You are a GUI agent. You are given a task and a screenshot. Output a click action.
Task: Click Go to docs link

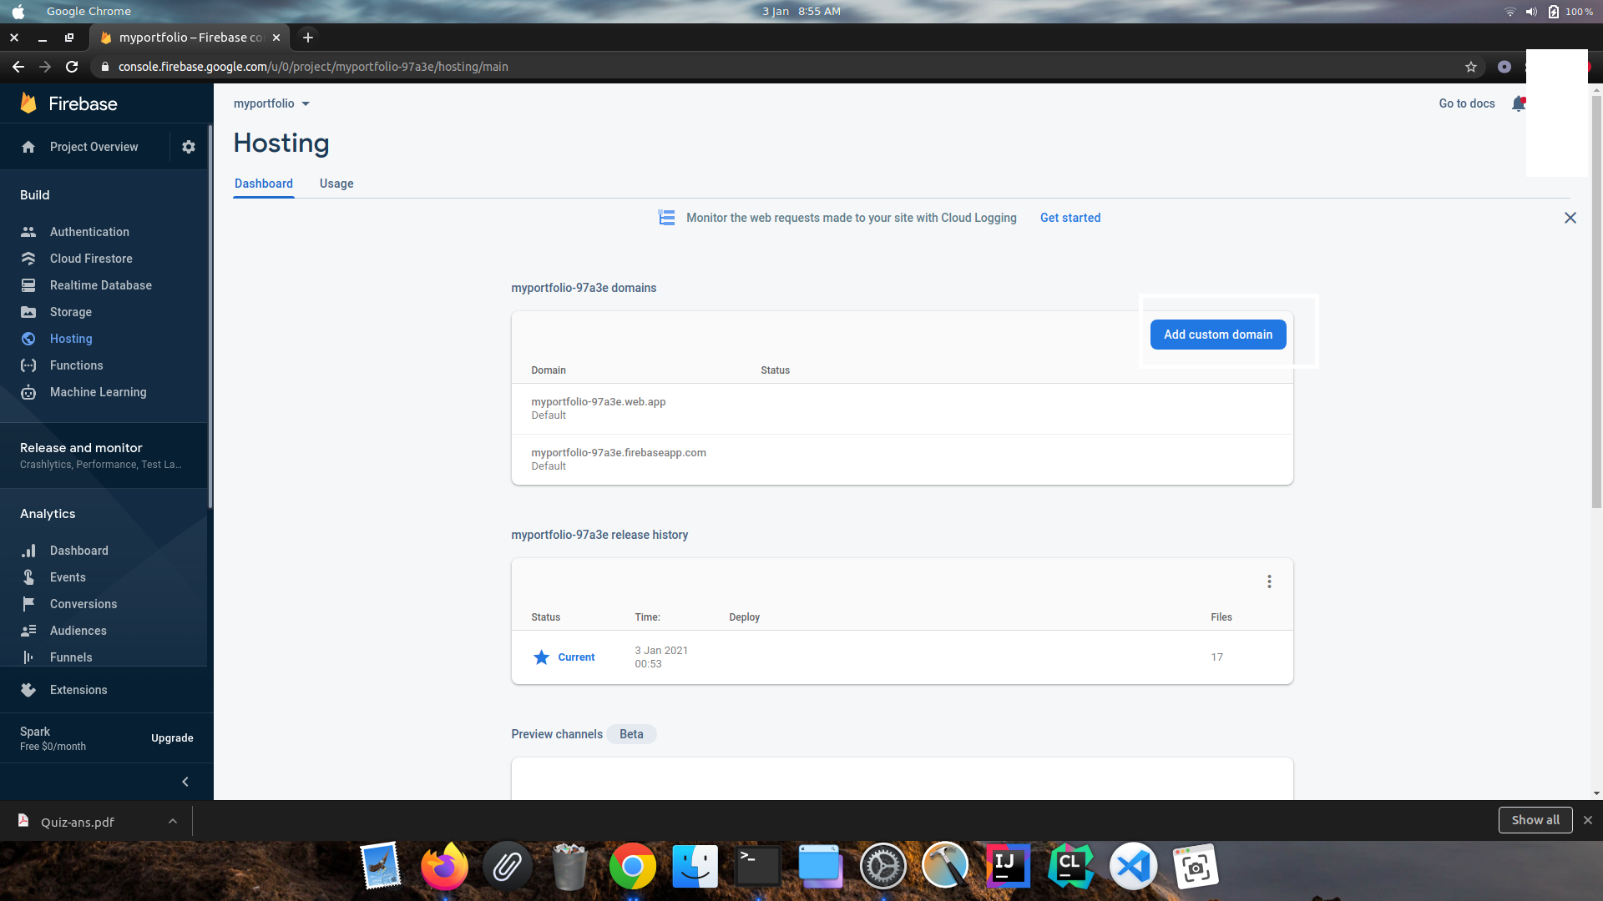coord(1467,103)
